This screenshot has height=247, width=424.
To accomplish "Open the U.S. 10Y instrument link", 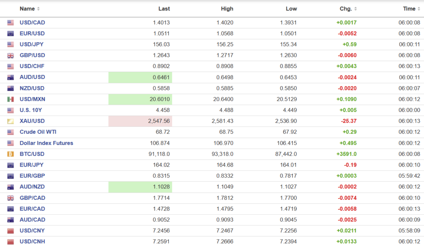I will [x=31, y=110].
